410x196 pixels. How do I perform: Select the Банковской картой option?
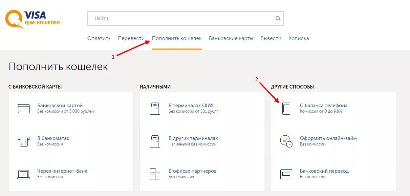(x=60, y=106)
